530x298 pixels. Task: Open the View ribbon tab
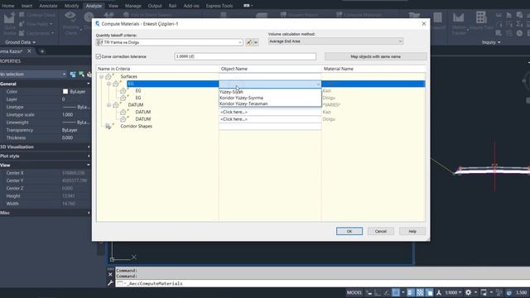[113, 6]
